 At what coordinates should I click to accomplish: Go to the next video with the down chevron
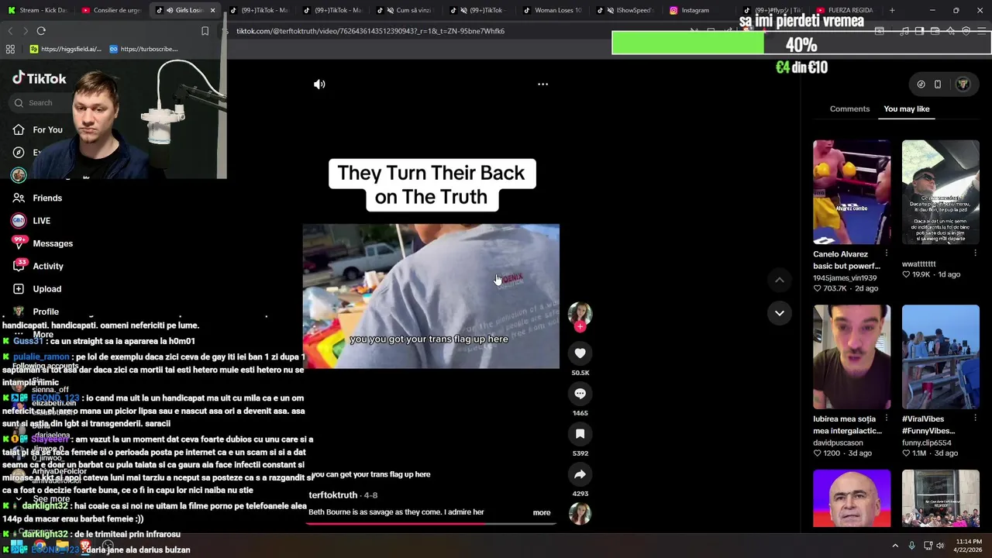coord(780,313)
